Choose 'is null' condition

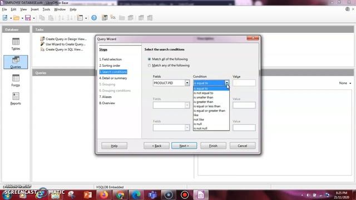tap(211, 124)
